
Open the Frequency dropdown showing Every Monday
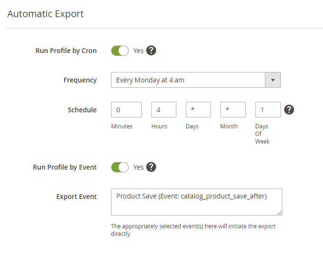click(188, 80)
